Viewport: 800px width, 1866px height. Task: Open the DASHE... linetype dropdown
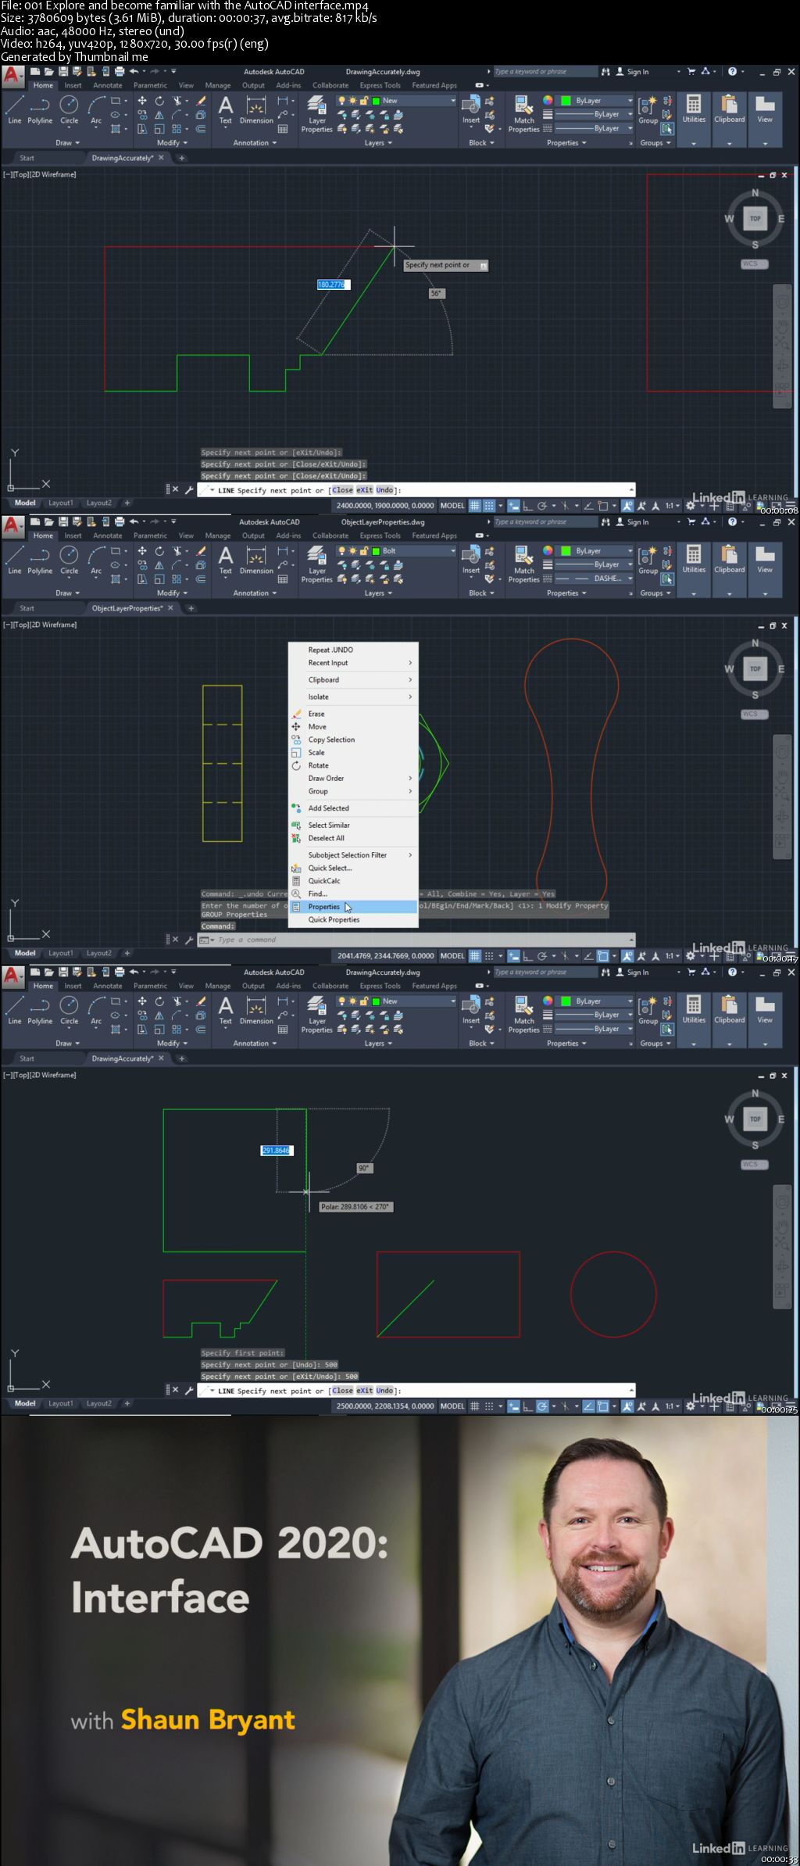click(x=630, y=578)
